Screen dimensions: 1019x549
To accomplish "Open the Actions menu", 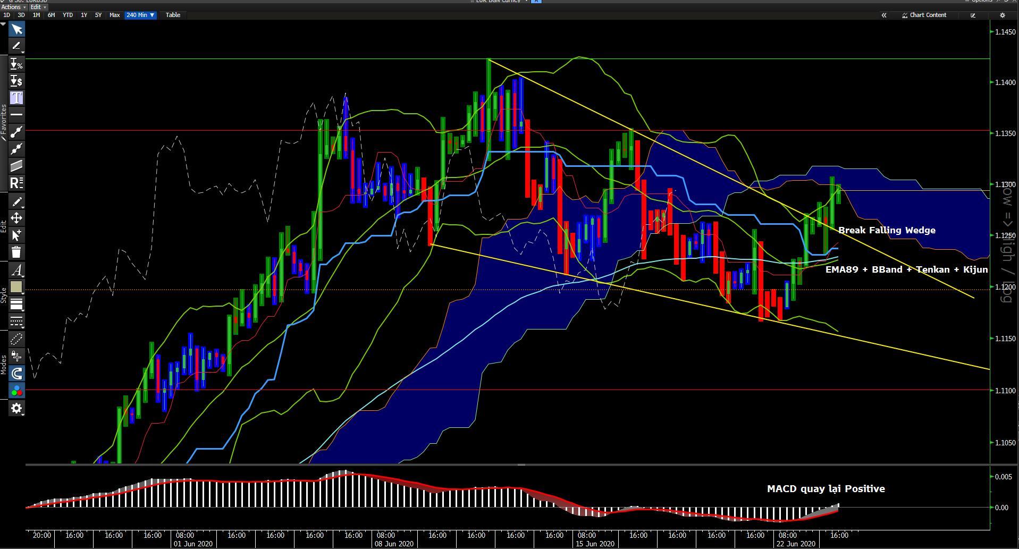I will coord(13,7).
